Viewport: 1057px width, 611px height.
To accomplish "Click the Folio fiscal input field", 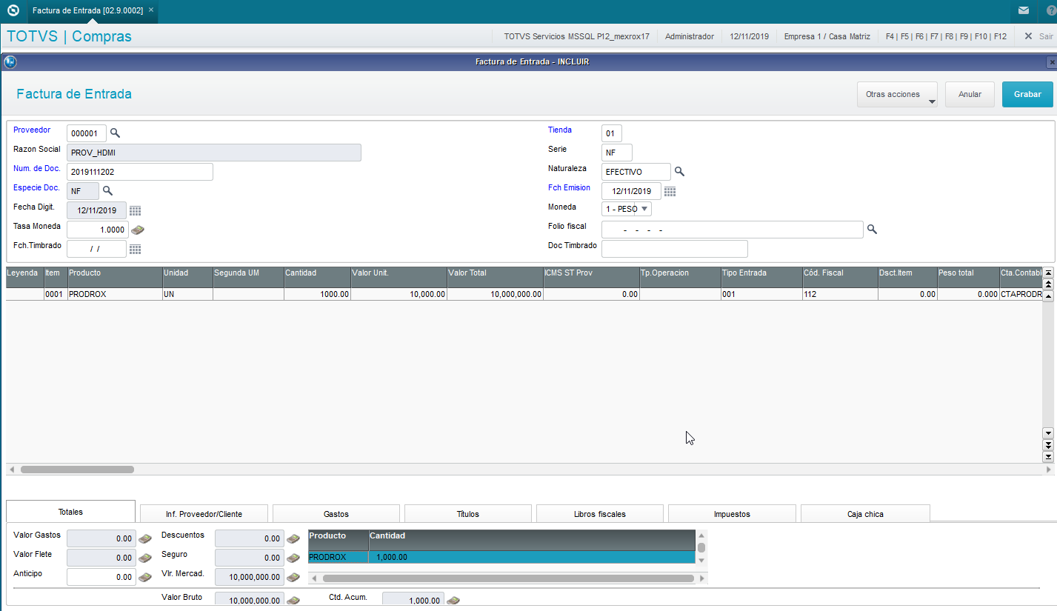I will (x=733, y=230).
